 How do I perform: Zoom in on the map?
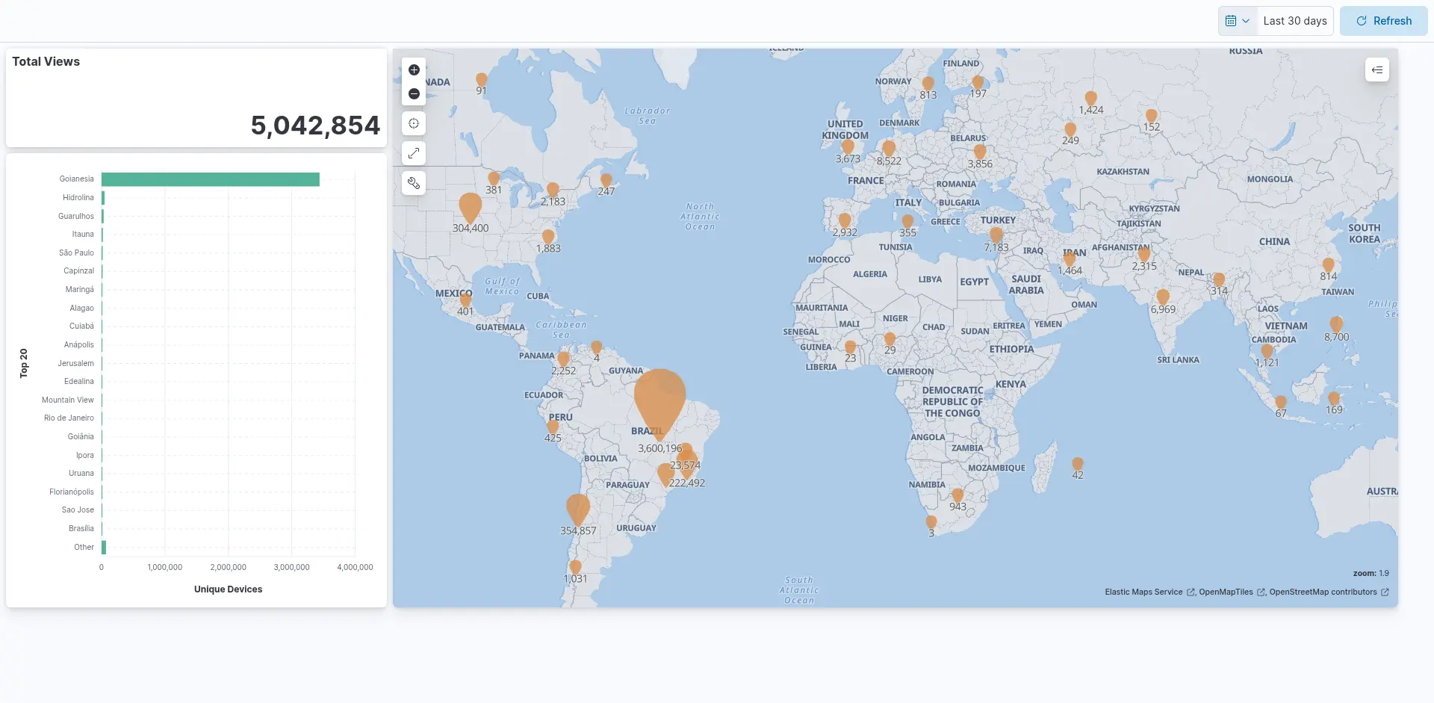414,70
